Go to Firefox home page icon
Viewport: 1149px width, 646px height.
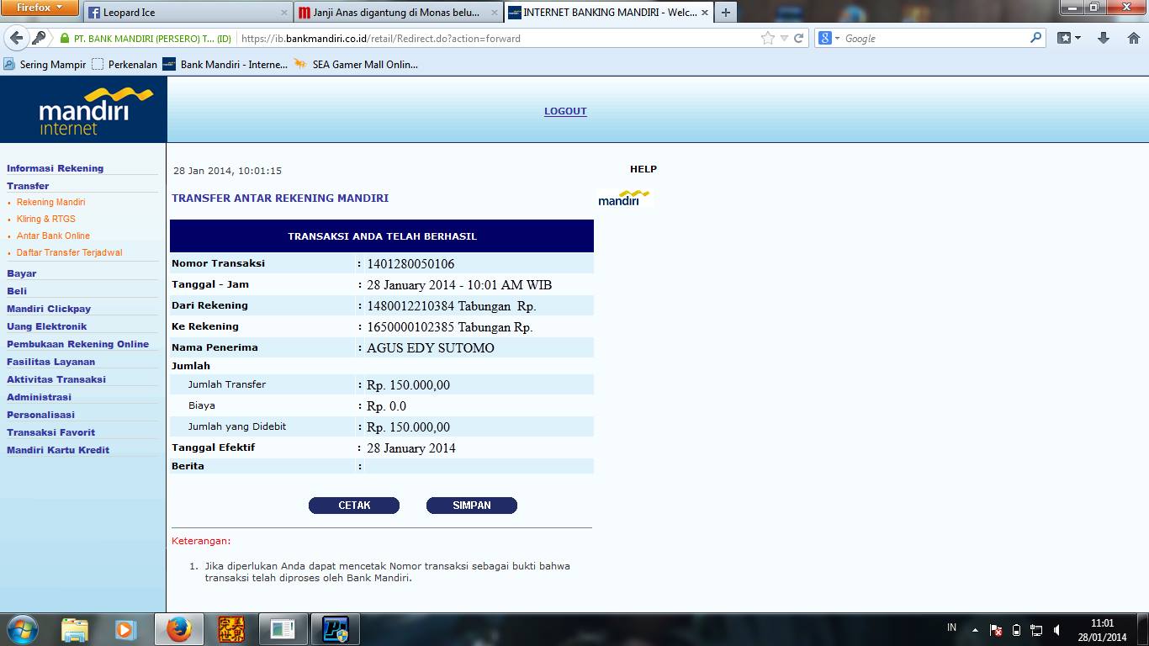pos(1133,38)
